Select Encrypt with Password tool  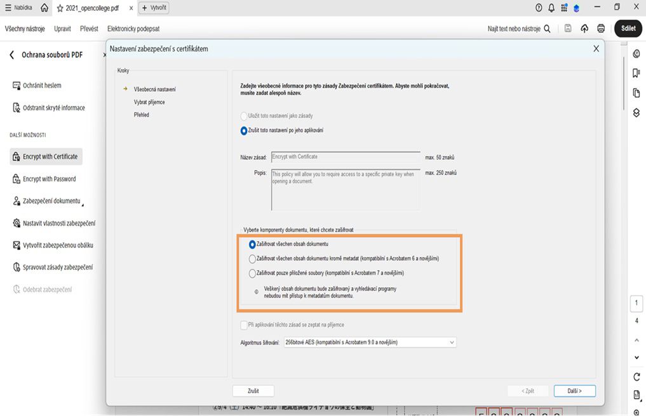(44, 179)
